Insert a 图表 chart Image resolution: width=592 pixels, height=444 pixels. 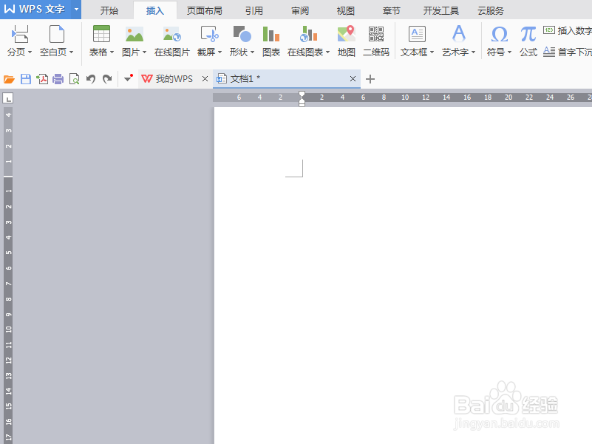pyautogui.click(x=271, y=41)
